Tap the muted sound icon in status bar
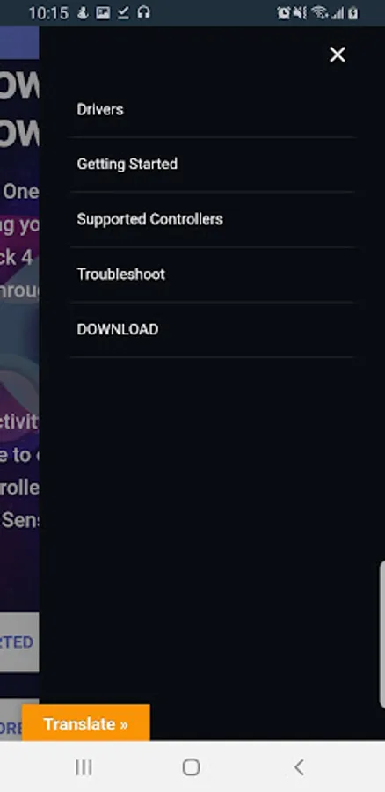The image size is (385, 792). (x=300, y=13)
